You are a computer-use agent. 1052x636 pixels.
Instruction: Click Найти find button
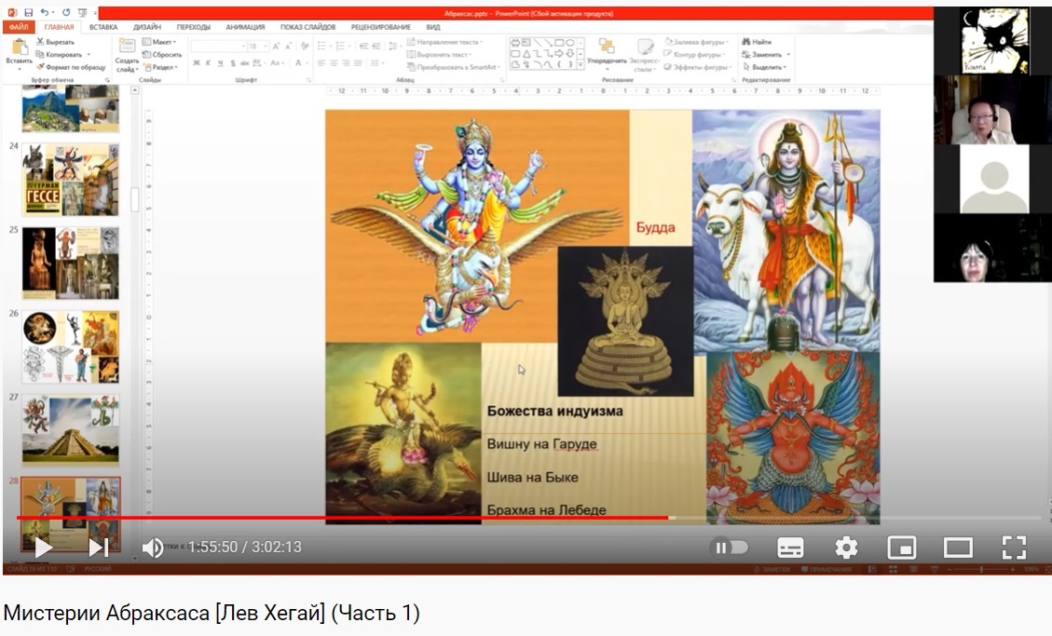(x=757, y=42)
